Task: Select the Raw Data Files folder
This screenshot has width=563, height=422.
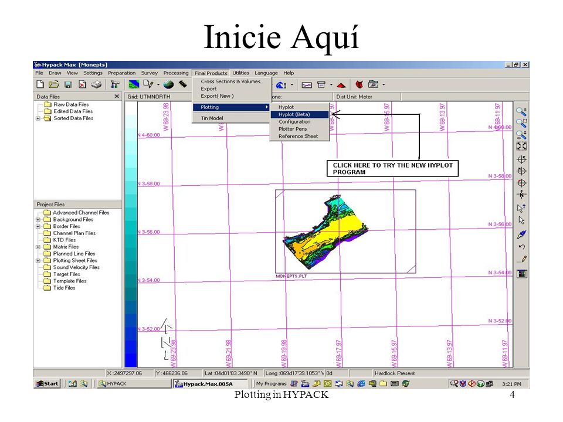Action: [66, 104]
